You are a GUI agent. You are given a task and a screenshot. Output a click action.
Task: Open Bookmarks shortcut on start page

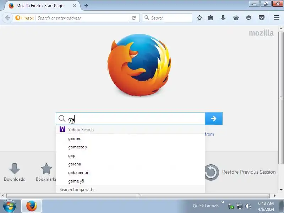[x=46, y=172]
